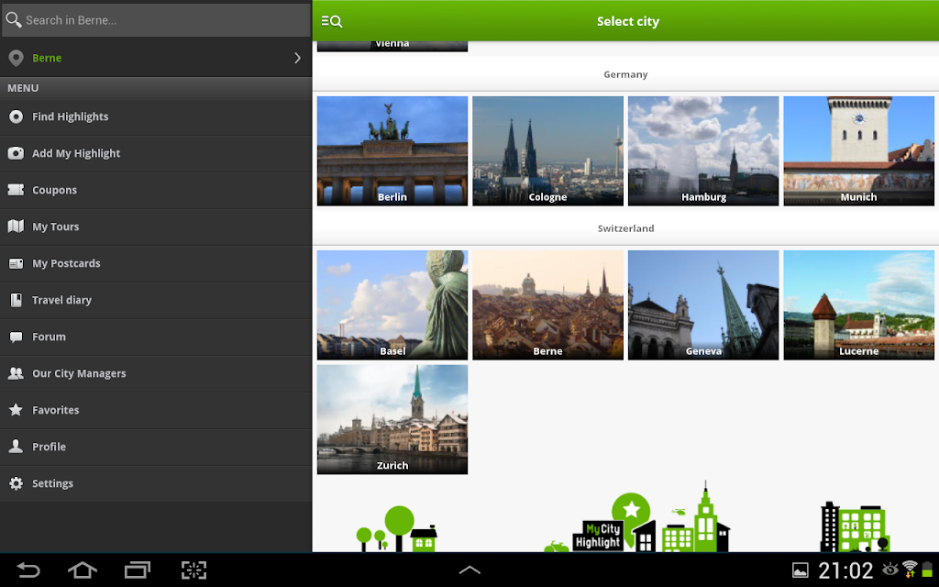Toggle the list search icon in green header

coord(331,22)
